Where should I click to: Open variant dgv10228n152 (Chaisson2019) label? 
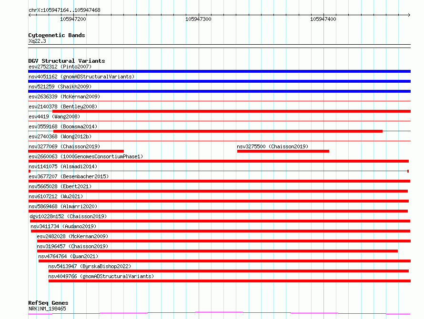coord(68,216)
